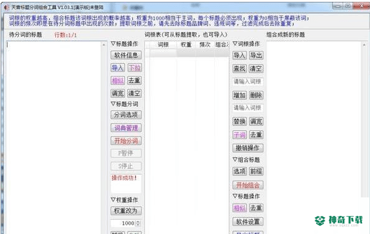Click the spinner arrows beside 1000
370x234 pixels.
138,223
